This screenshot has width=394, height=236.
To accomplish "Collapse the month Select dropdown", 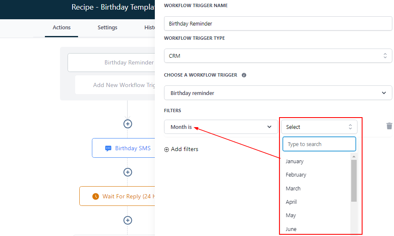I will [319, 127].
